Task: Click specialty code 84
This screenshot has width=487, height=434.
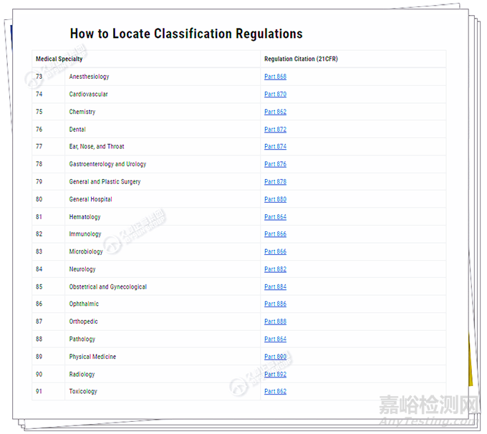Action: [39, 269]
